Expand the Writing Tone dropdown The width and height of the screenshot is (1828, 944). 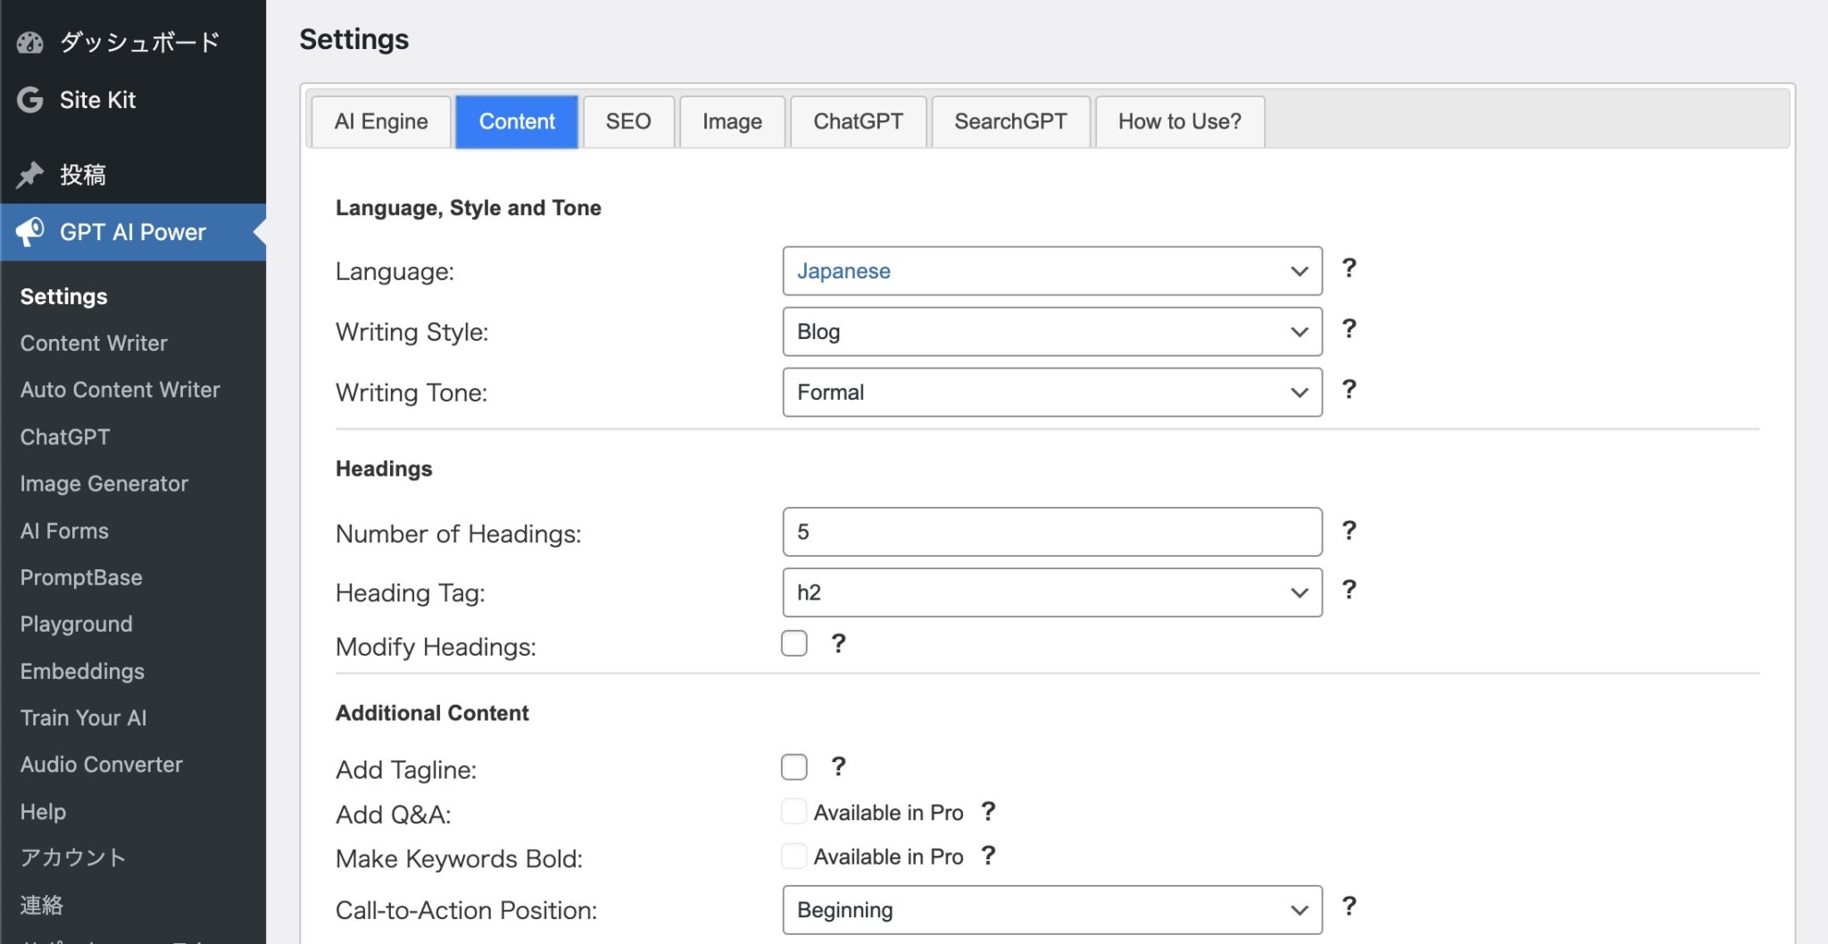(1051, 393)
